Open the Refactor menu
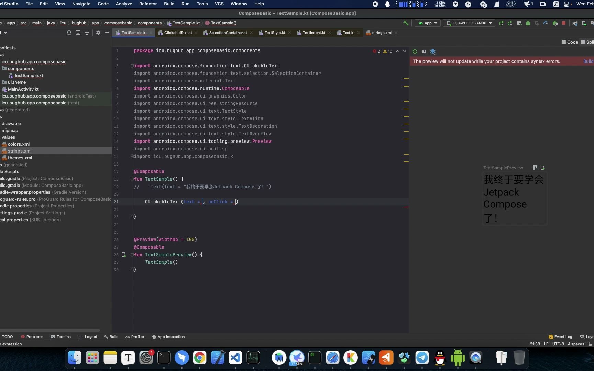The image size is (594, 371). 148,4
